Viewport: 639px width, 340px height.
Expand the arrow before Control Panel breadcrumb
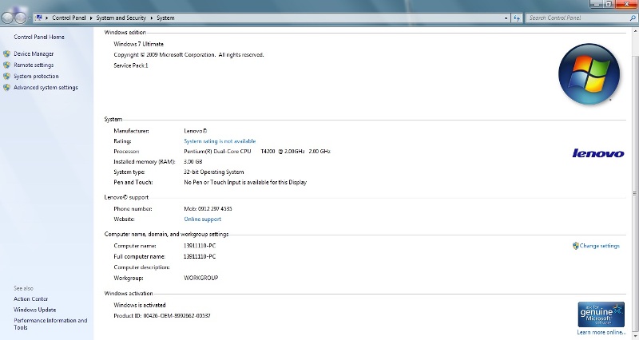coord(47,18)
